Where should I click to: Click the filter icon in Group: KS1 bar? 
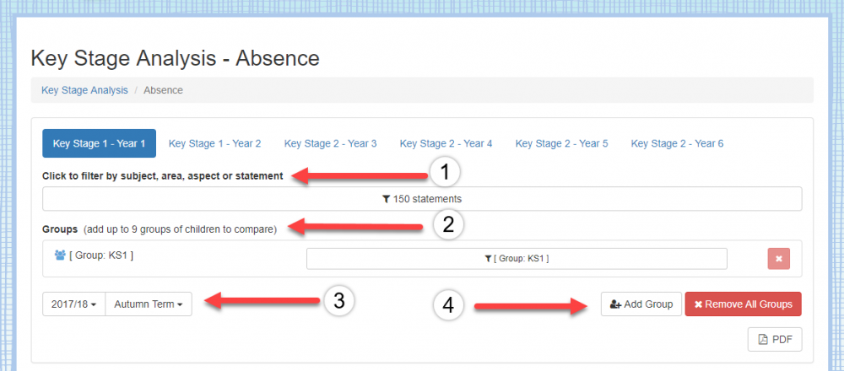(488, 259)
